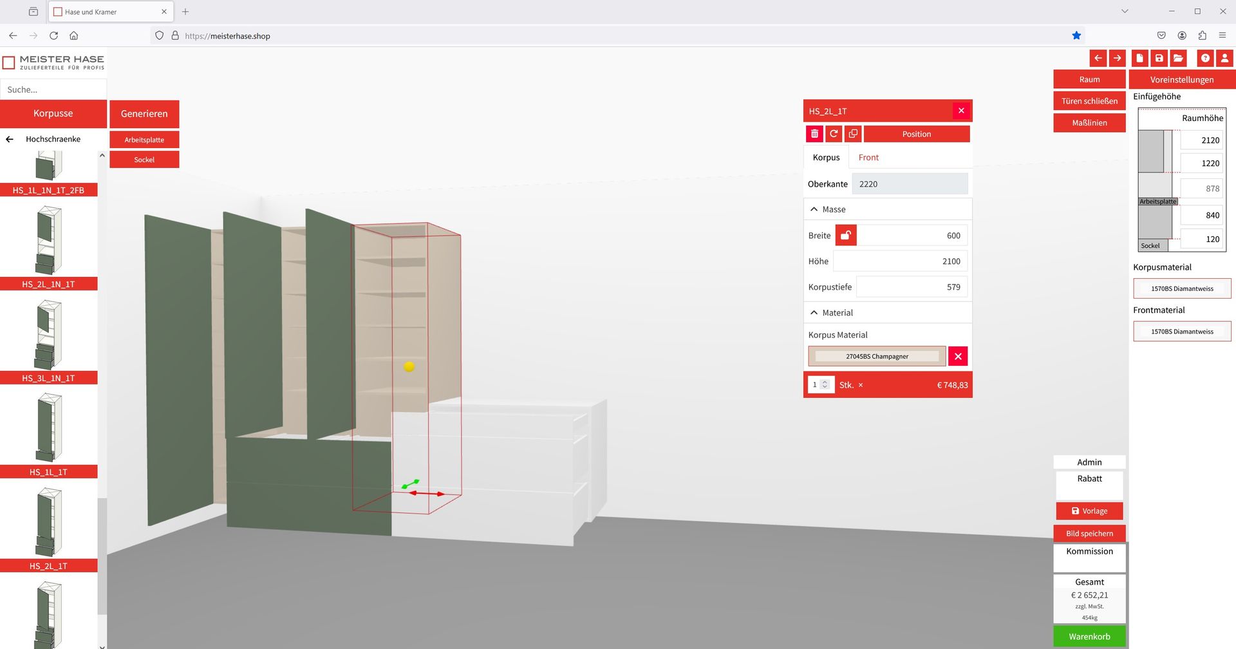Screen dimensions: 1236x649
Task: Switch to the Front tab
Action: (868, 158)
